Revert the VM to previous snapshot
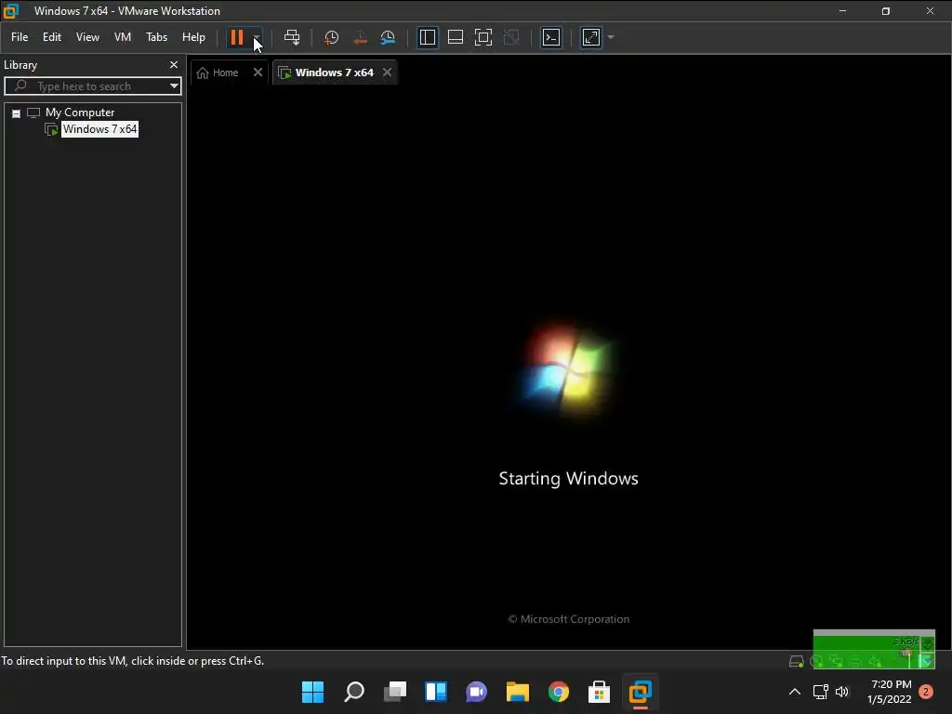 [x=360, y=37]
